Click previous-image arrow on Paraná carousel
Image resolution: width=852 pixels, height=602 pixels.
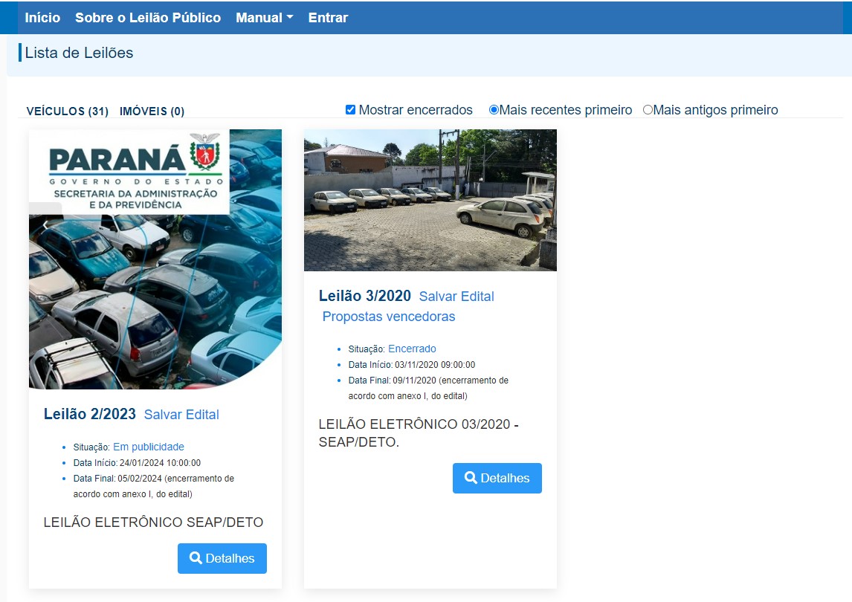(x=45, y=224)
